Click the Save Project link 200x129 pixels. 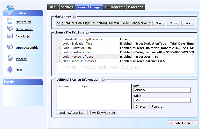pos(24,37)
